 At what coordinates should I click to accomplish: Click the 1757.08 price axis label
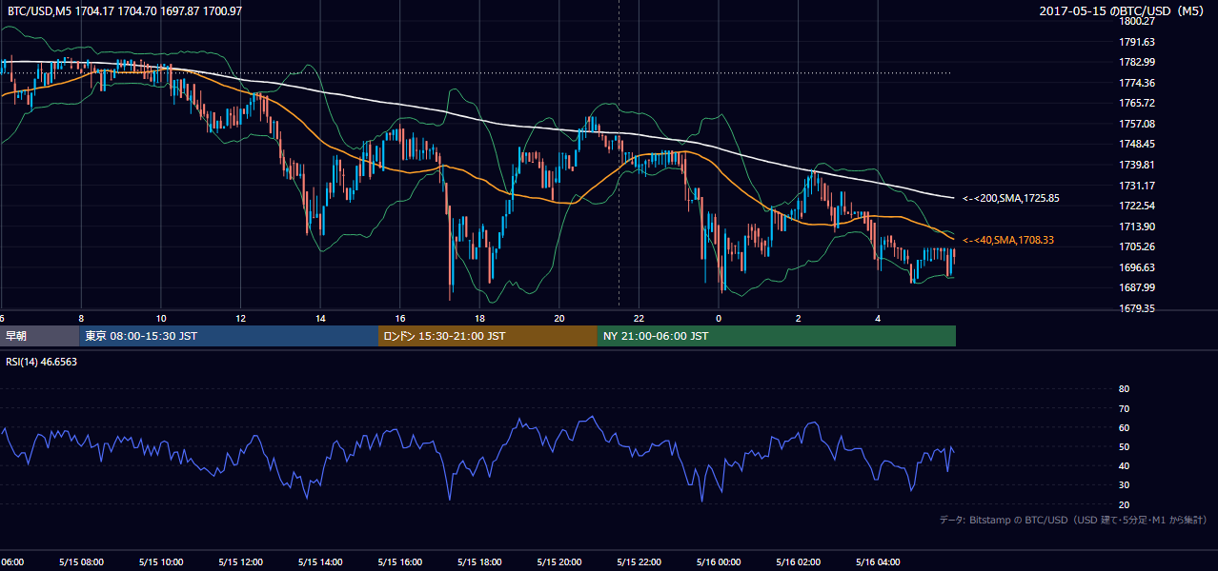(1137, 124)
